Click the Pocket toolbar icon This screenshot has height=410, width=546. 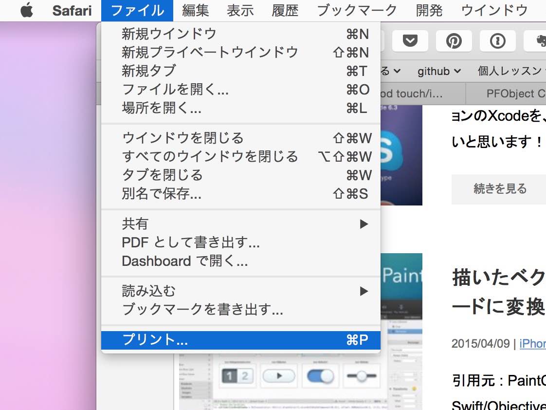[410, 41]
